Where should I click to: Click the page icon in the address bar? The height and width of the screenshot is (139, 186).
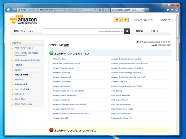[x=19, y=10]
